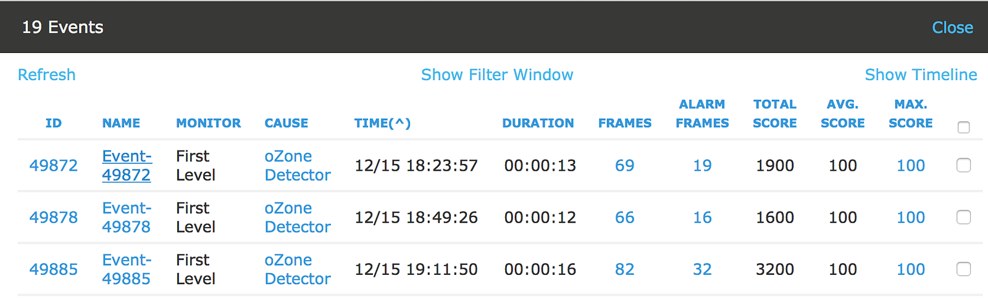Image resolution: width=988 pixels, height=302 pixels.
Task: Open Show Filter Window
Action: [497, 75]
